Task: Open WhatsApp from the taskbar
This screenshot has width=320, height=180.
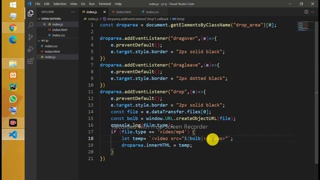Action: pos(13,99)
